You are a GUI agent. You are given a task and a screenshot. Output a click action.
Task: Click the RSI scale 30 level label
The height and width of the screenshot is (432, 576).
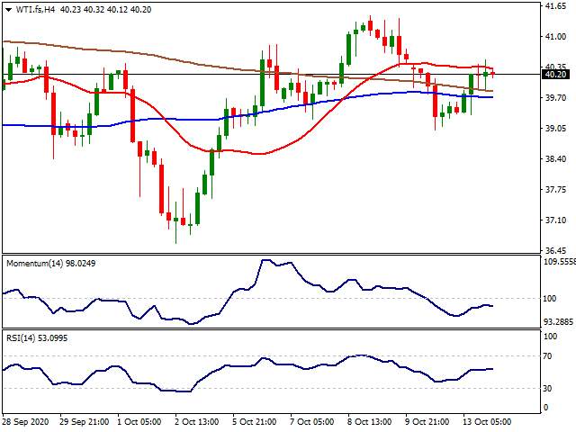(547, 388)
